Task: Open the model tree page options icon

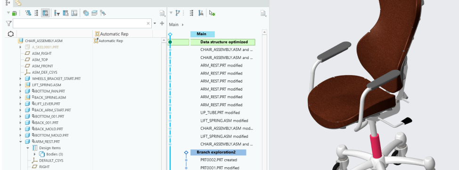Action: coord(163,13)
